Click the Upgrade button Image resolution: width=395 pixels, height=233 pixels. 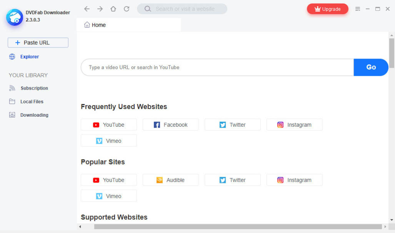(327, 9)
